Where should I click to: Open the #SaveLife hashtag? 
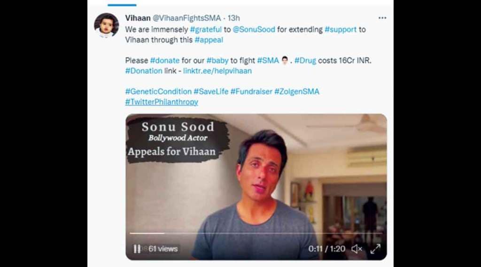pyautogui.click(x=211, y=92)
